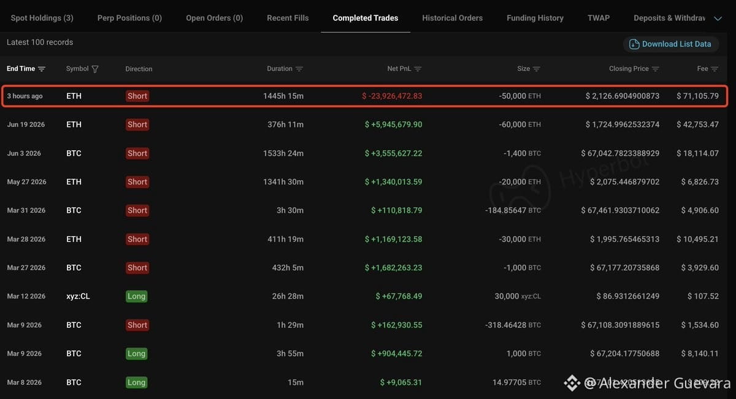Select the May 27 2026 date cell
The image size is (736, 399).
(x=26, y=182)
